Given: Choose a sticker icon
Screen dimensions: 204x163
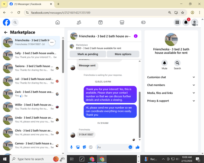Looking at the screenshot, I should point(84,147).
